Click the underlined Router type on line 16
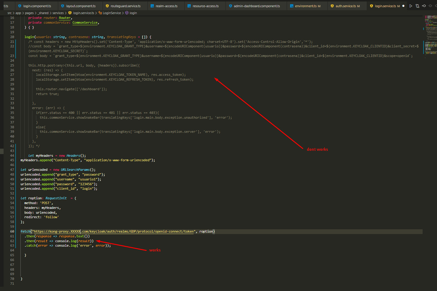Viewport: 437px width, 291px height. [65, 18]
